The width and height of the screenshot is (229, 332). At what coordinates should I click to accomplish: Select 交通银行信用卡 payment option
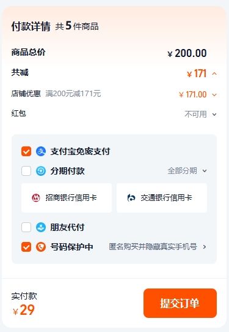(162, 198)
